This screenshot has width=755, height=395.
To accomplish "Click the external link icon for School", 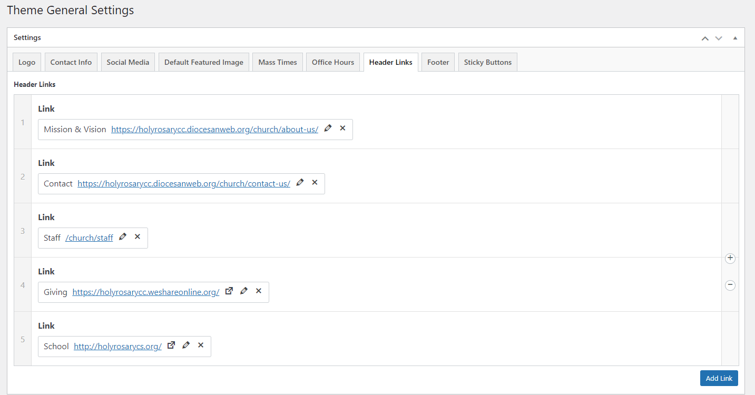I will coord(171,345).
